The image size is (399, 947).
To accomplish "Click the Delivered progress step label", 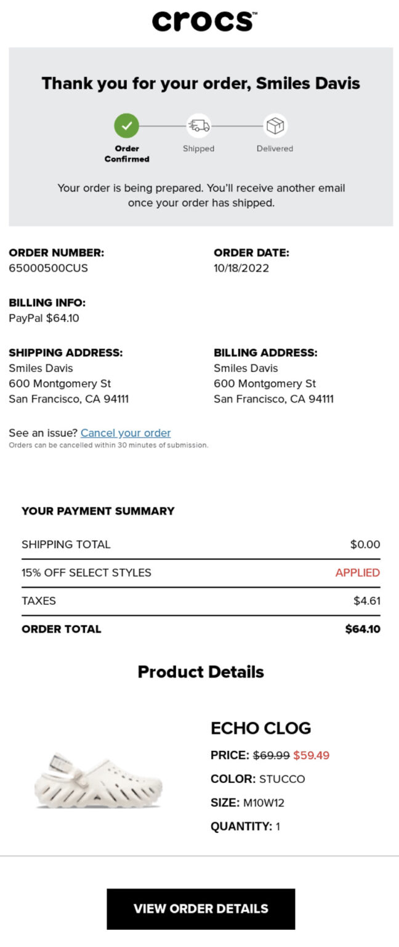I will 275,149.
